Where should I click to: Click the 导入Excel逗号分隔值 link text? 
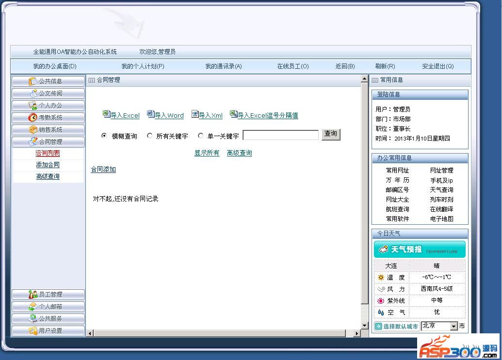[268, 115]
